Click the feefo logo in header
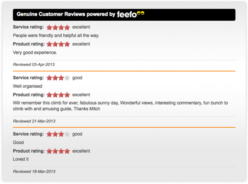 tap(131, 14)
